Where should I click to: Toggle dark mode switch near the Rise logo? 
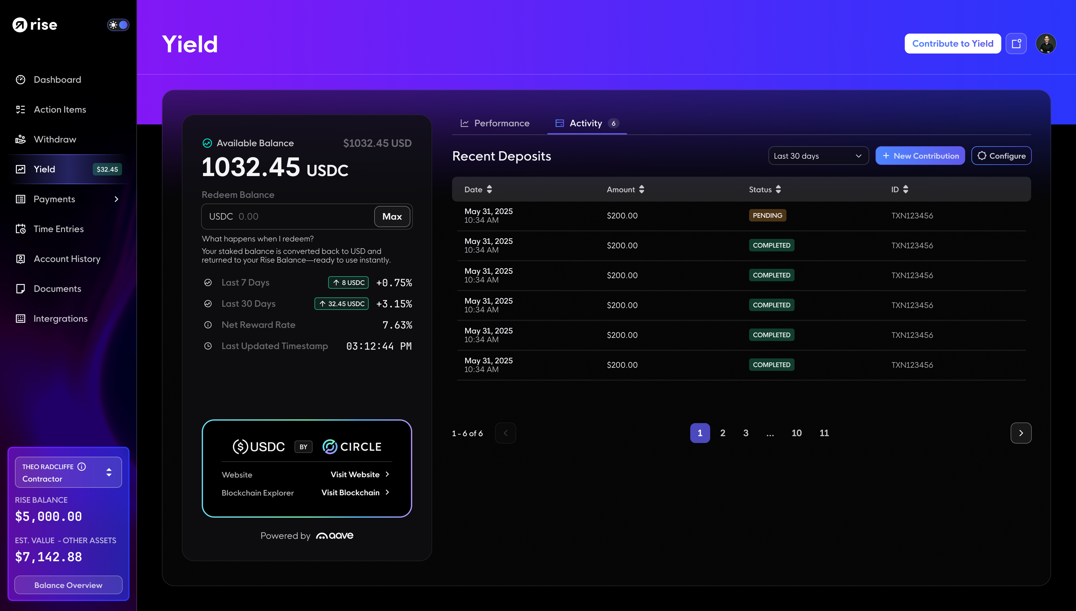click(118, 25)
